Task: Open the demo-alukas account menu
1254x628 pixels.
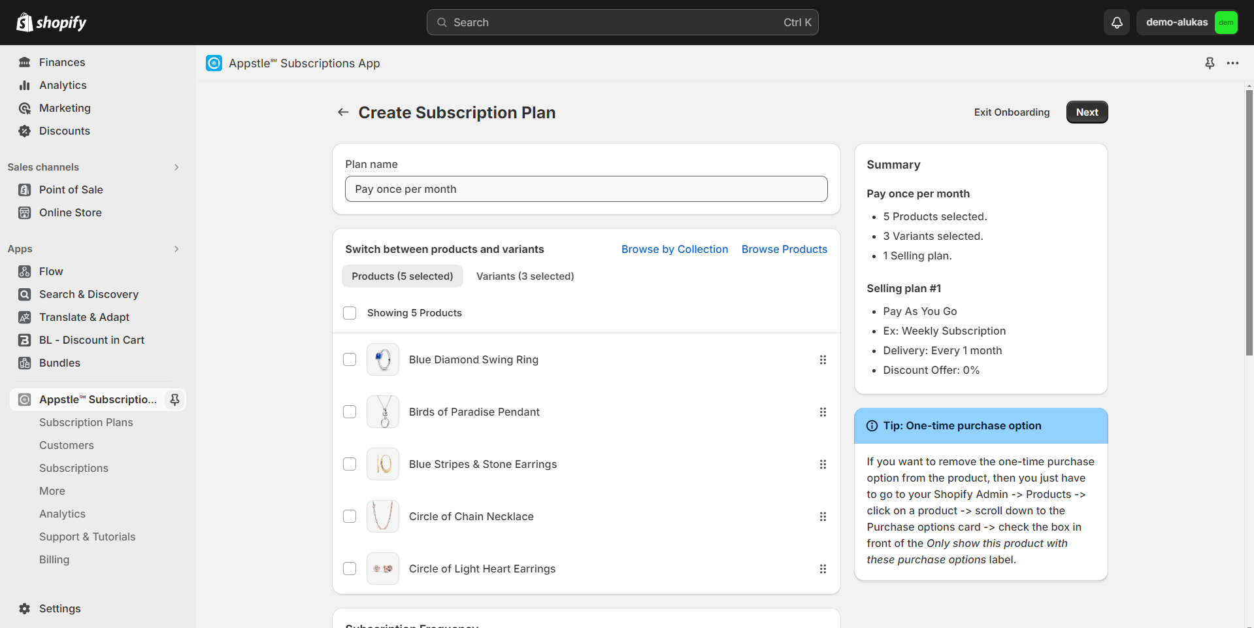Action: (x=1187, y=22)
